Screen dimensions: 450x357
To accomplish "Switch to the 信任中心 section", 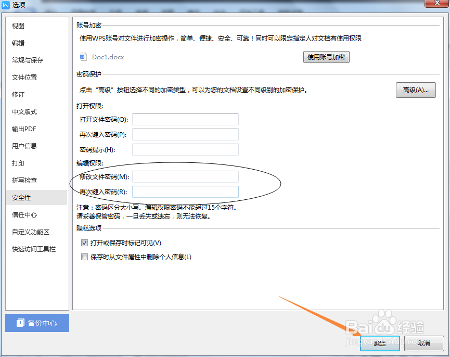I will pos(25,214).
